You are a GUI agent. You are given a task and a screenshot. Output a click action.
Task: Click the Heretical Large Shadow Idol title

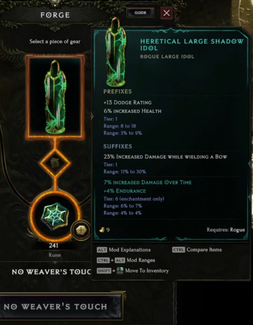[x=192, y=45]
